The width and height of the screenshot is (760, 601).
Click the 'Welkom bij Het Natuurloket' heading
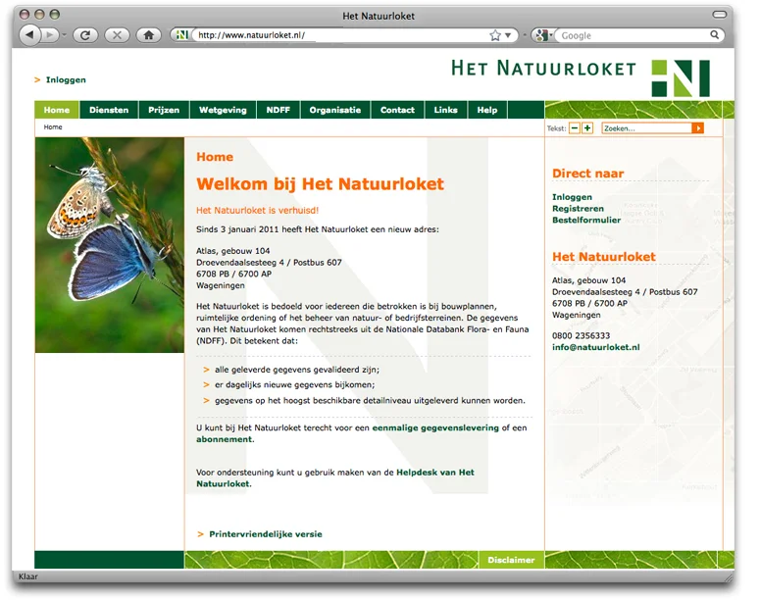pyautogui.click(x=320, y=184)
